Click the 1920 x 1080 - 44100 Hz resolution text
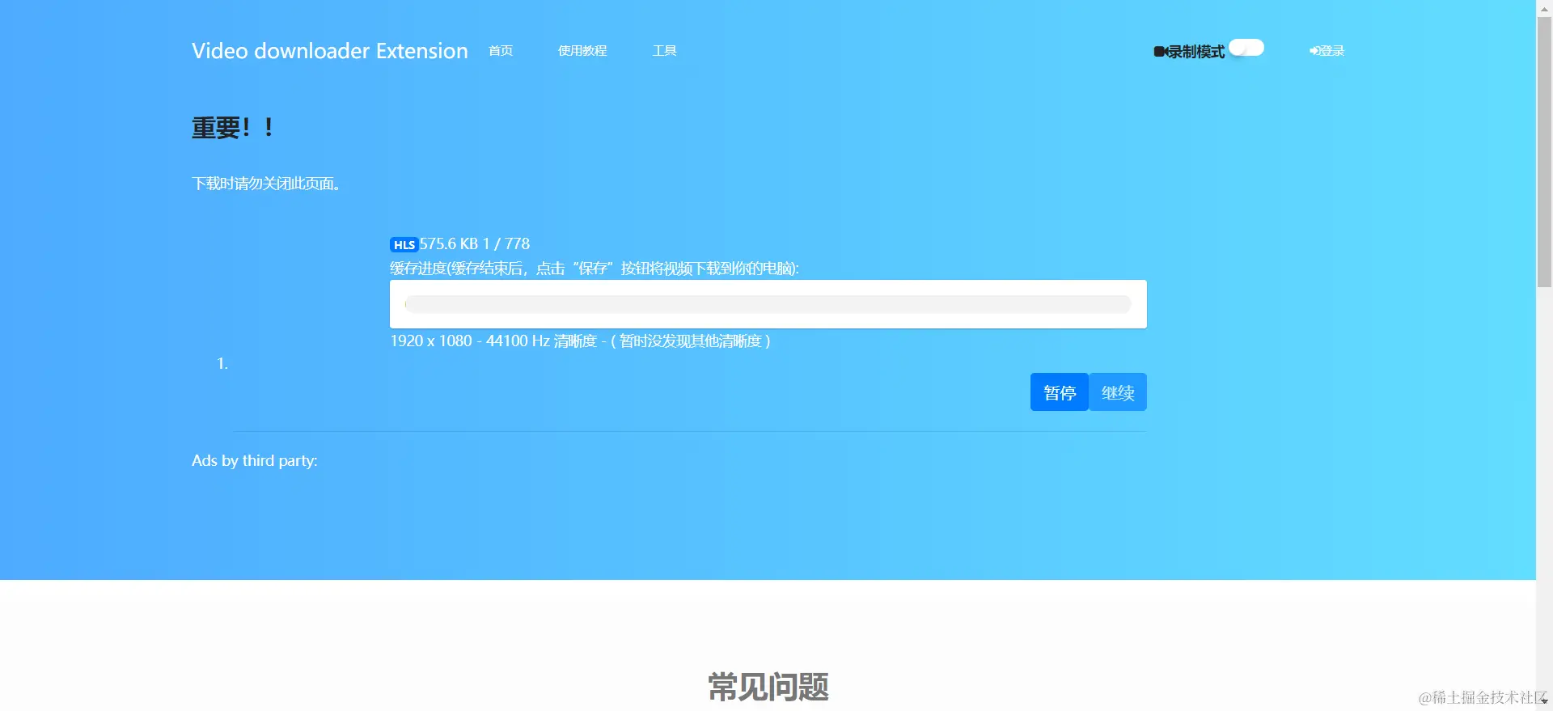The width and height of the screenshot is (1553, 711). coord(580,341)
